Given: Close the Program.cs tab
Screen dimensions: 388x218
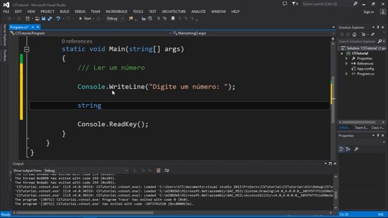Looking at the screenshot, I should click(x=38, y=27).
